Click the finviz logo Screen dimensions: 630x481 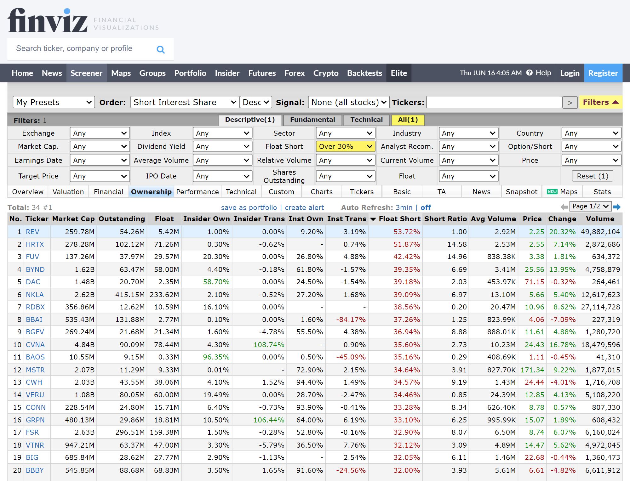(x=48, y=20)
